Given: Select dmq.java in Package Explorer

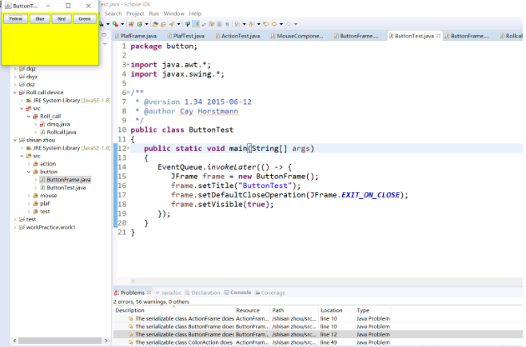Looking at the screenshot, I should click(54, 124).
